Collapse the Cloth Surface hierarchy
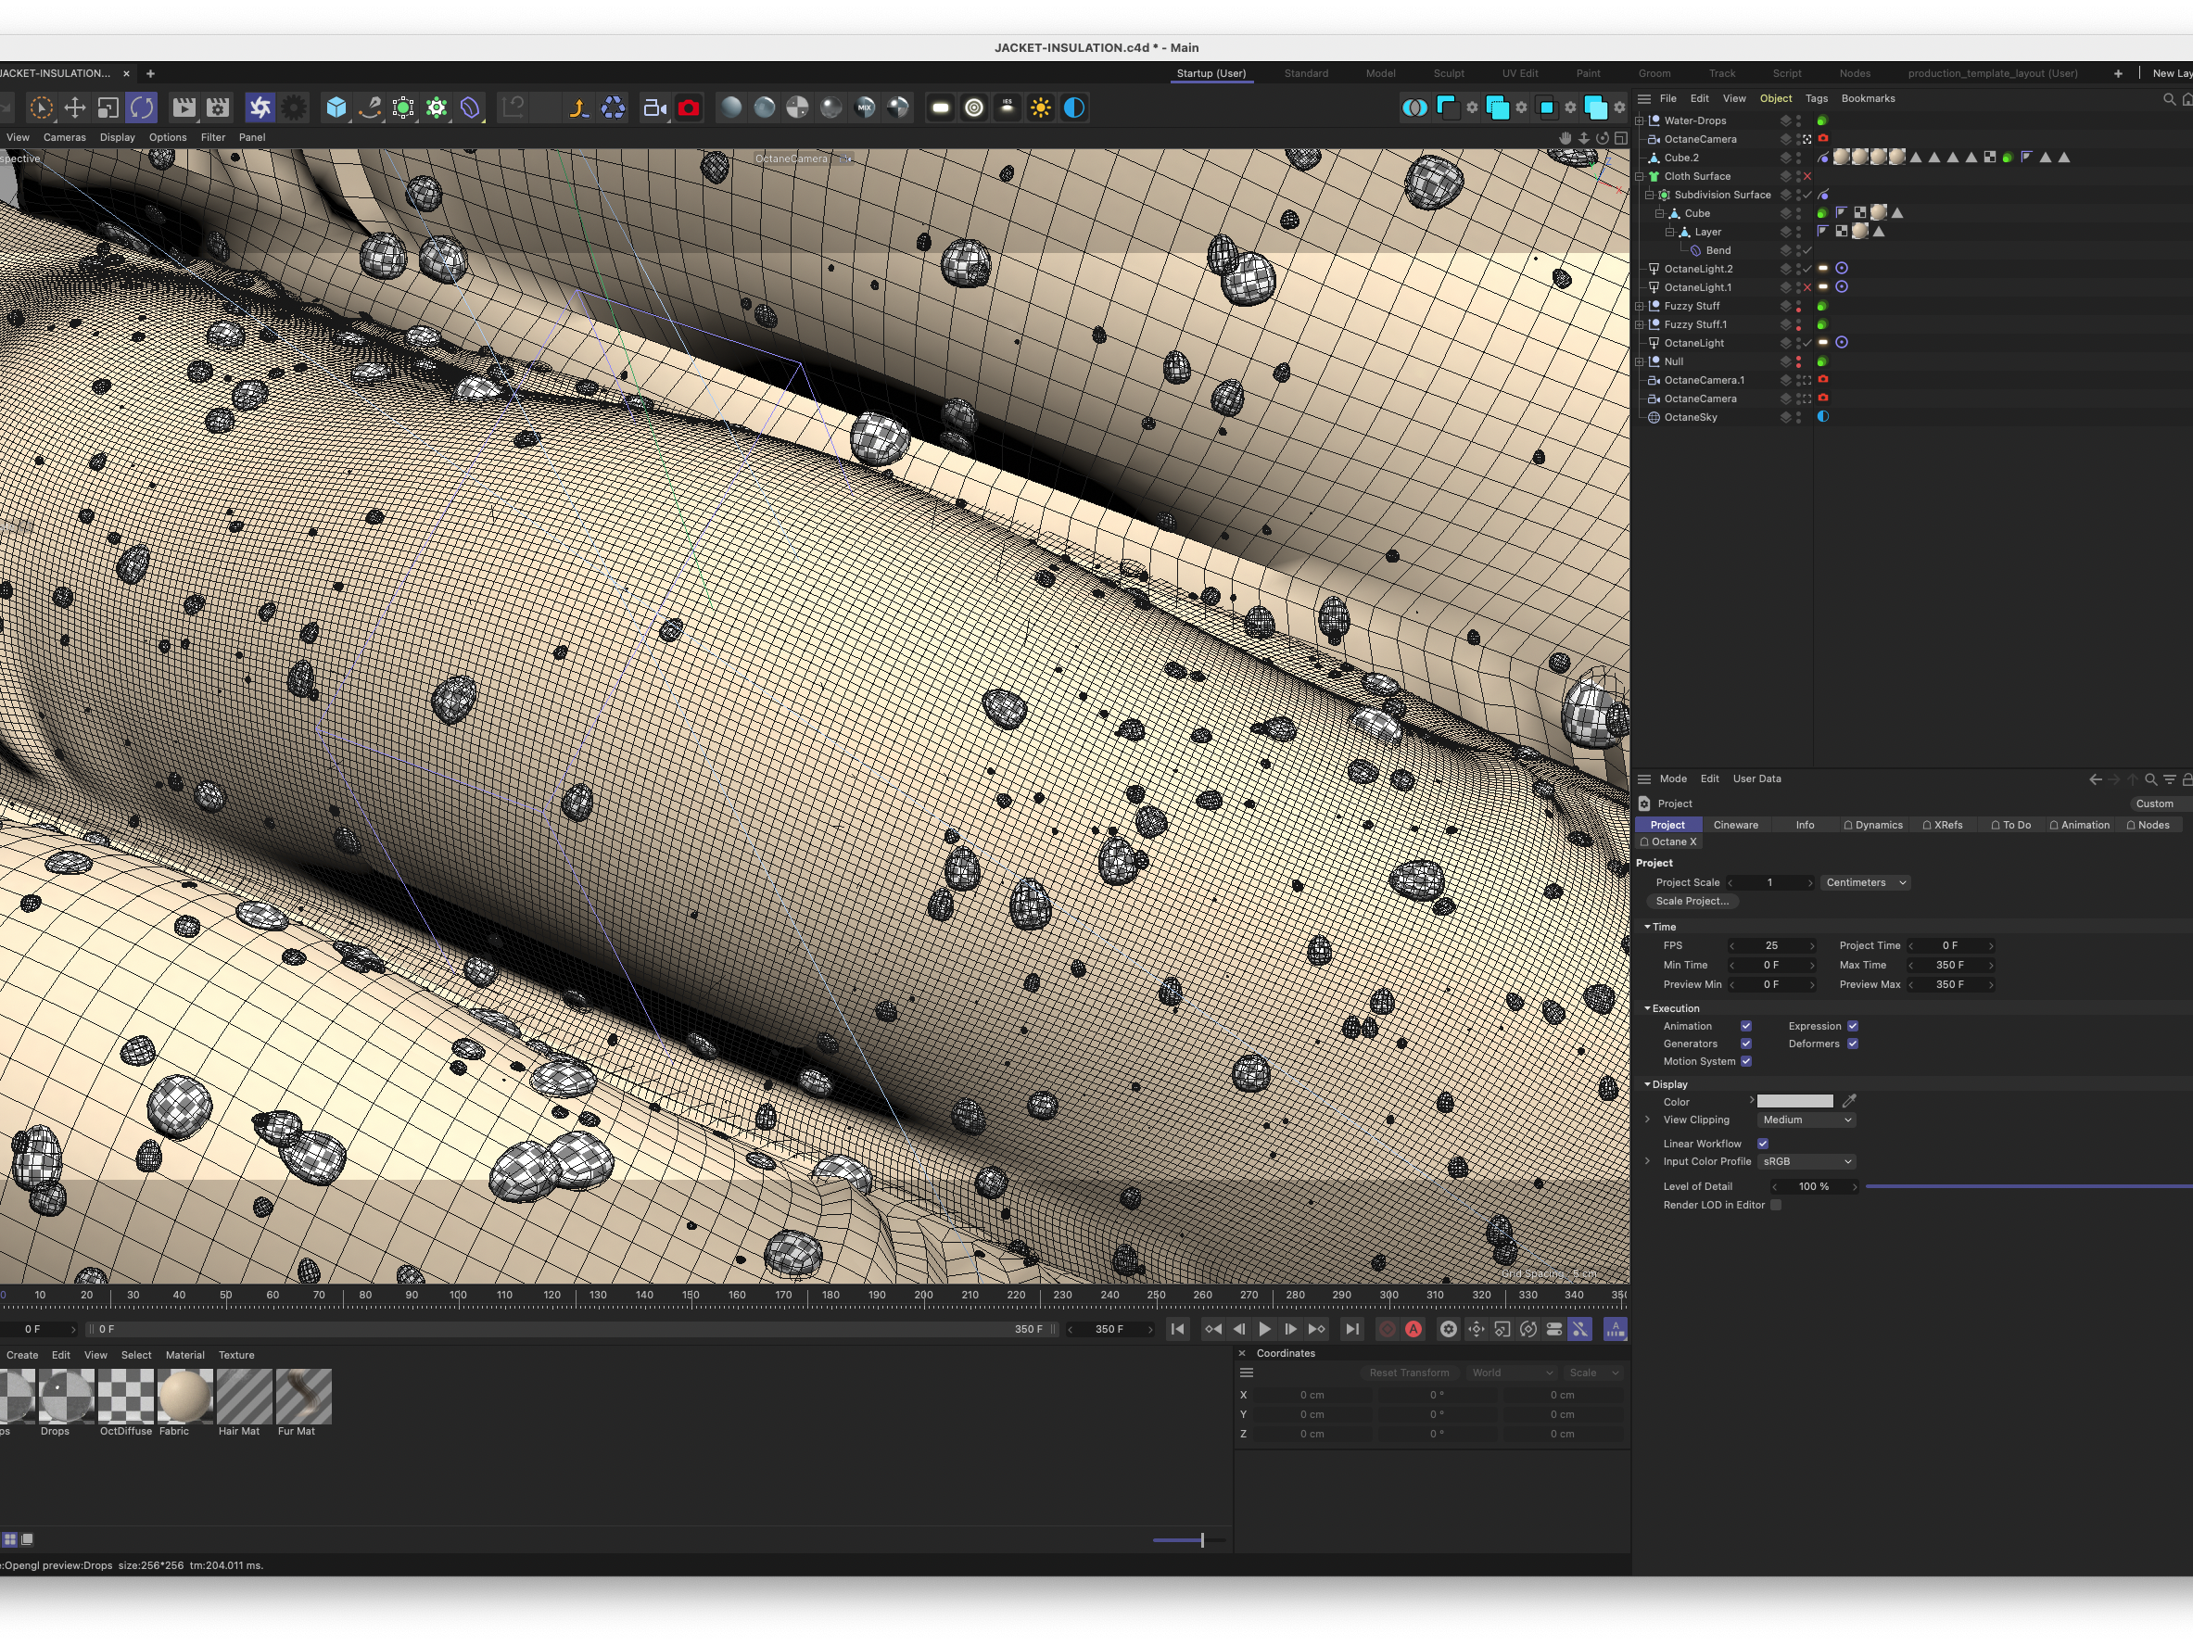This screenshot has height=1645, width=2193. (x=1640, y=176)
